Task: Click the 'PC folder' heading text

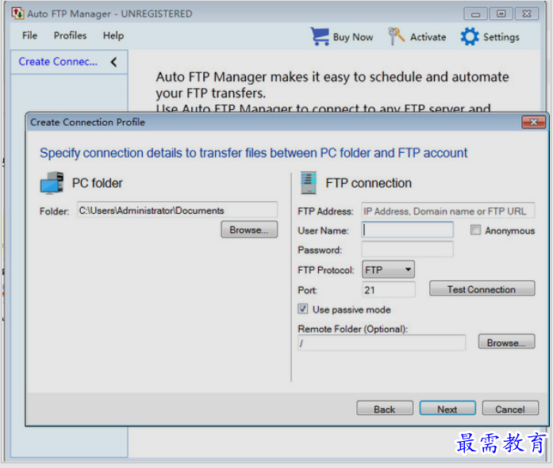Action: coord(98,183)
